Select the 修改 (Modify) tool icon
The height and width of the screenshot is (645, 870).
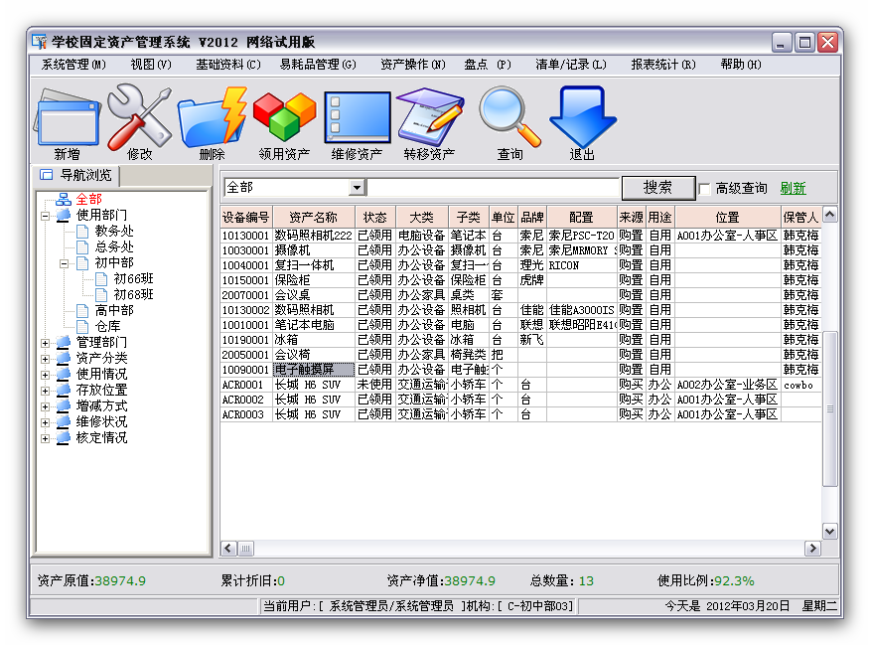tap(138, 119)
